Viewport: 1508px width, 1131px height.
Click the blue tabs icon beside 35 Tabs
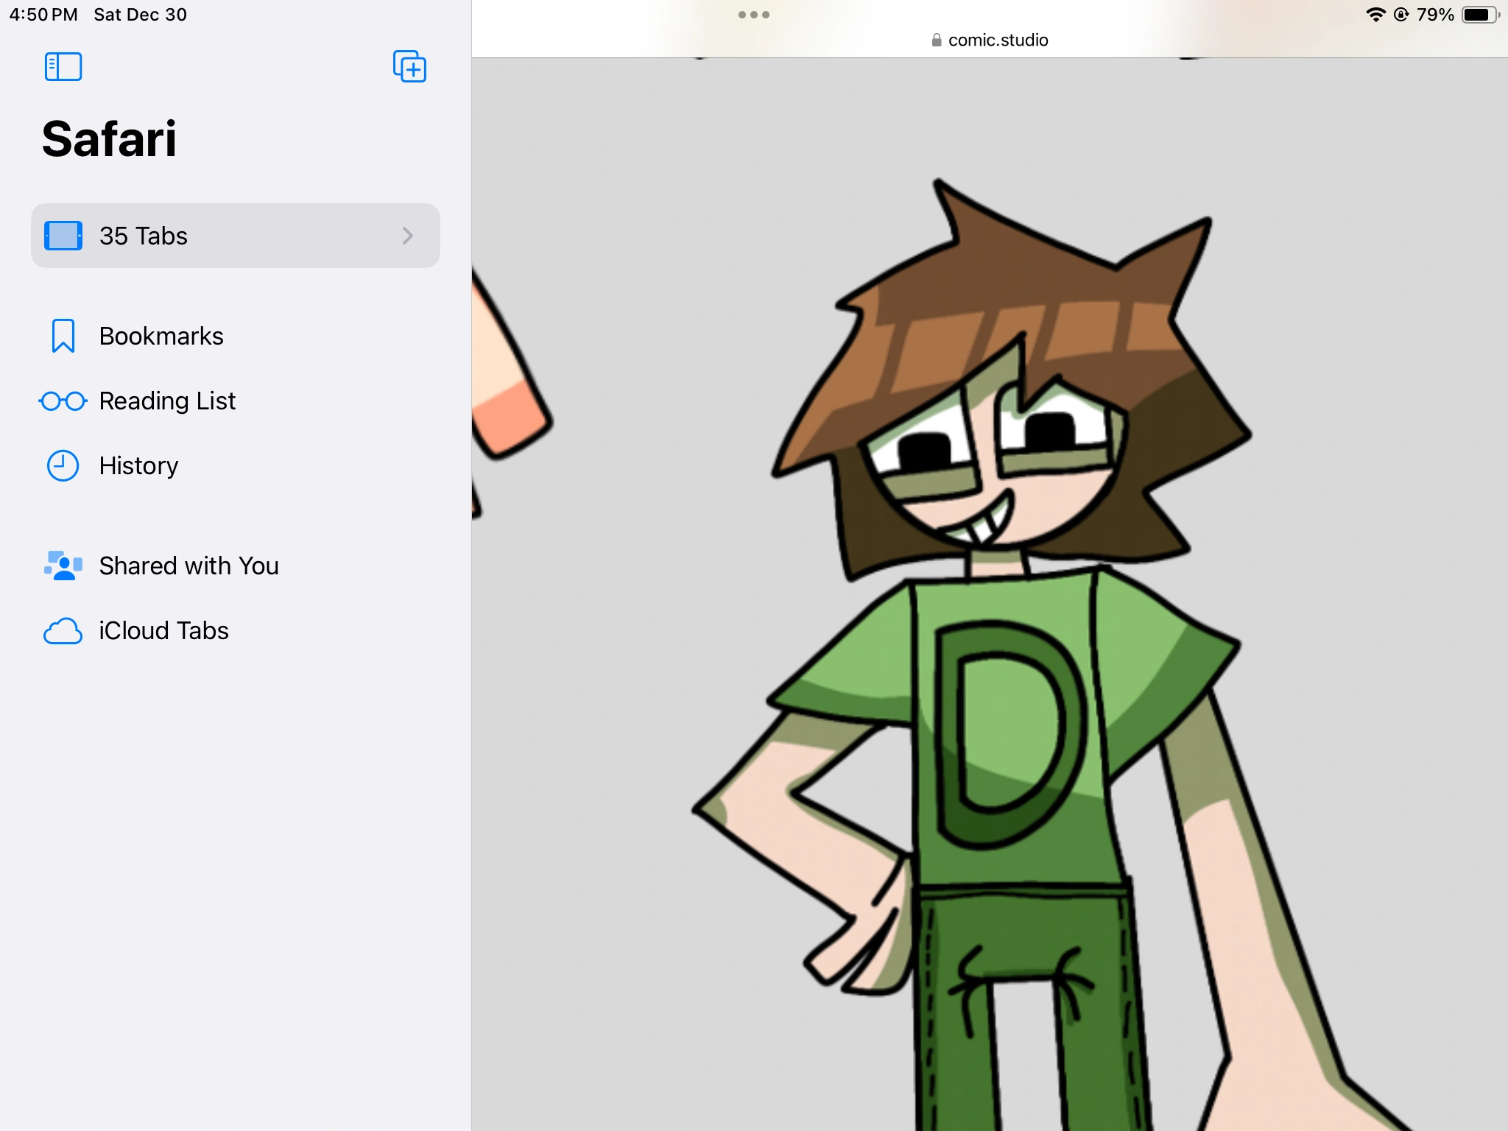(63, 236)
